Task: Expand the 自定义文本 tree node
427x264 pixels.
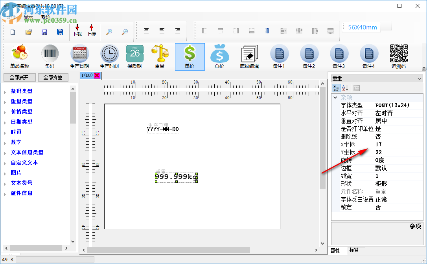Action: click(x=5, y=164)
